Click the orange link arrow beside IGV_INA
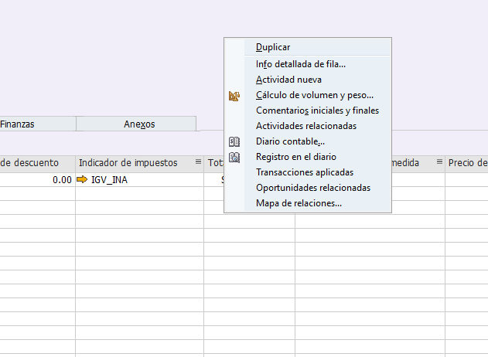This screenshot has height=357, width=488. click(83, 179)
